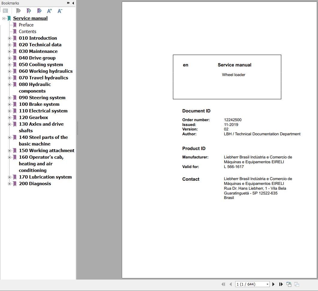Go to the next page
This screenshot has height=291, width=318.
coord(273,284)
